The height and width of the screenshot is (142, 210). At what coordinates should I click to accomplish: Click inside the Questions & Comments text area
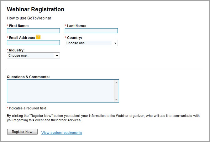tap(60, 91)
